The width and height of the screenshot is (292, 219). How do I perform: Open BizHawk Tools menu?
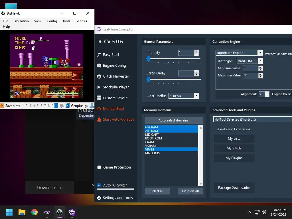66,21
